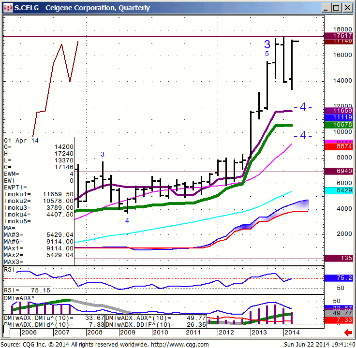Minimize the S.CELG chart window
Image resolution: width=356 pixels, height=348 pixels.
[x=326, y=8]
